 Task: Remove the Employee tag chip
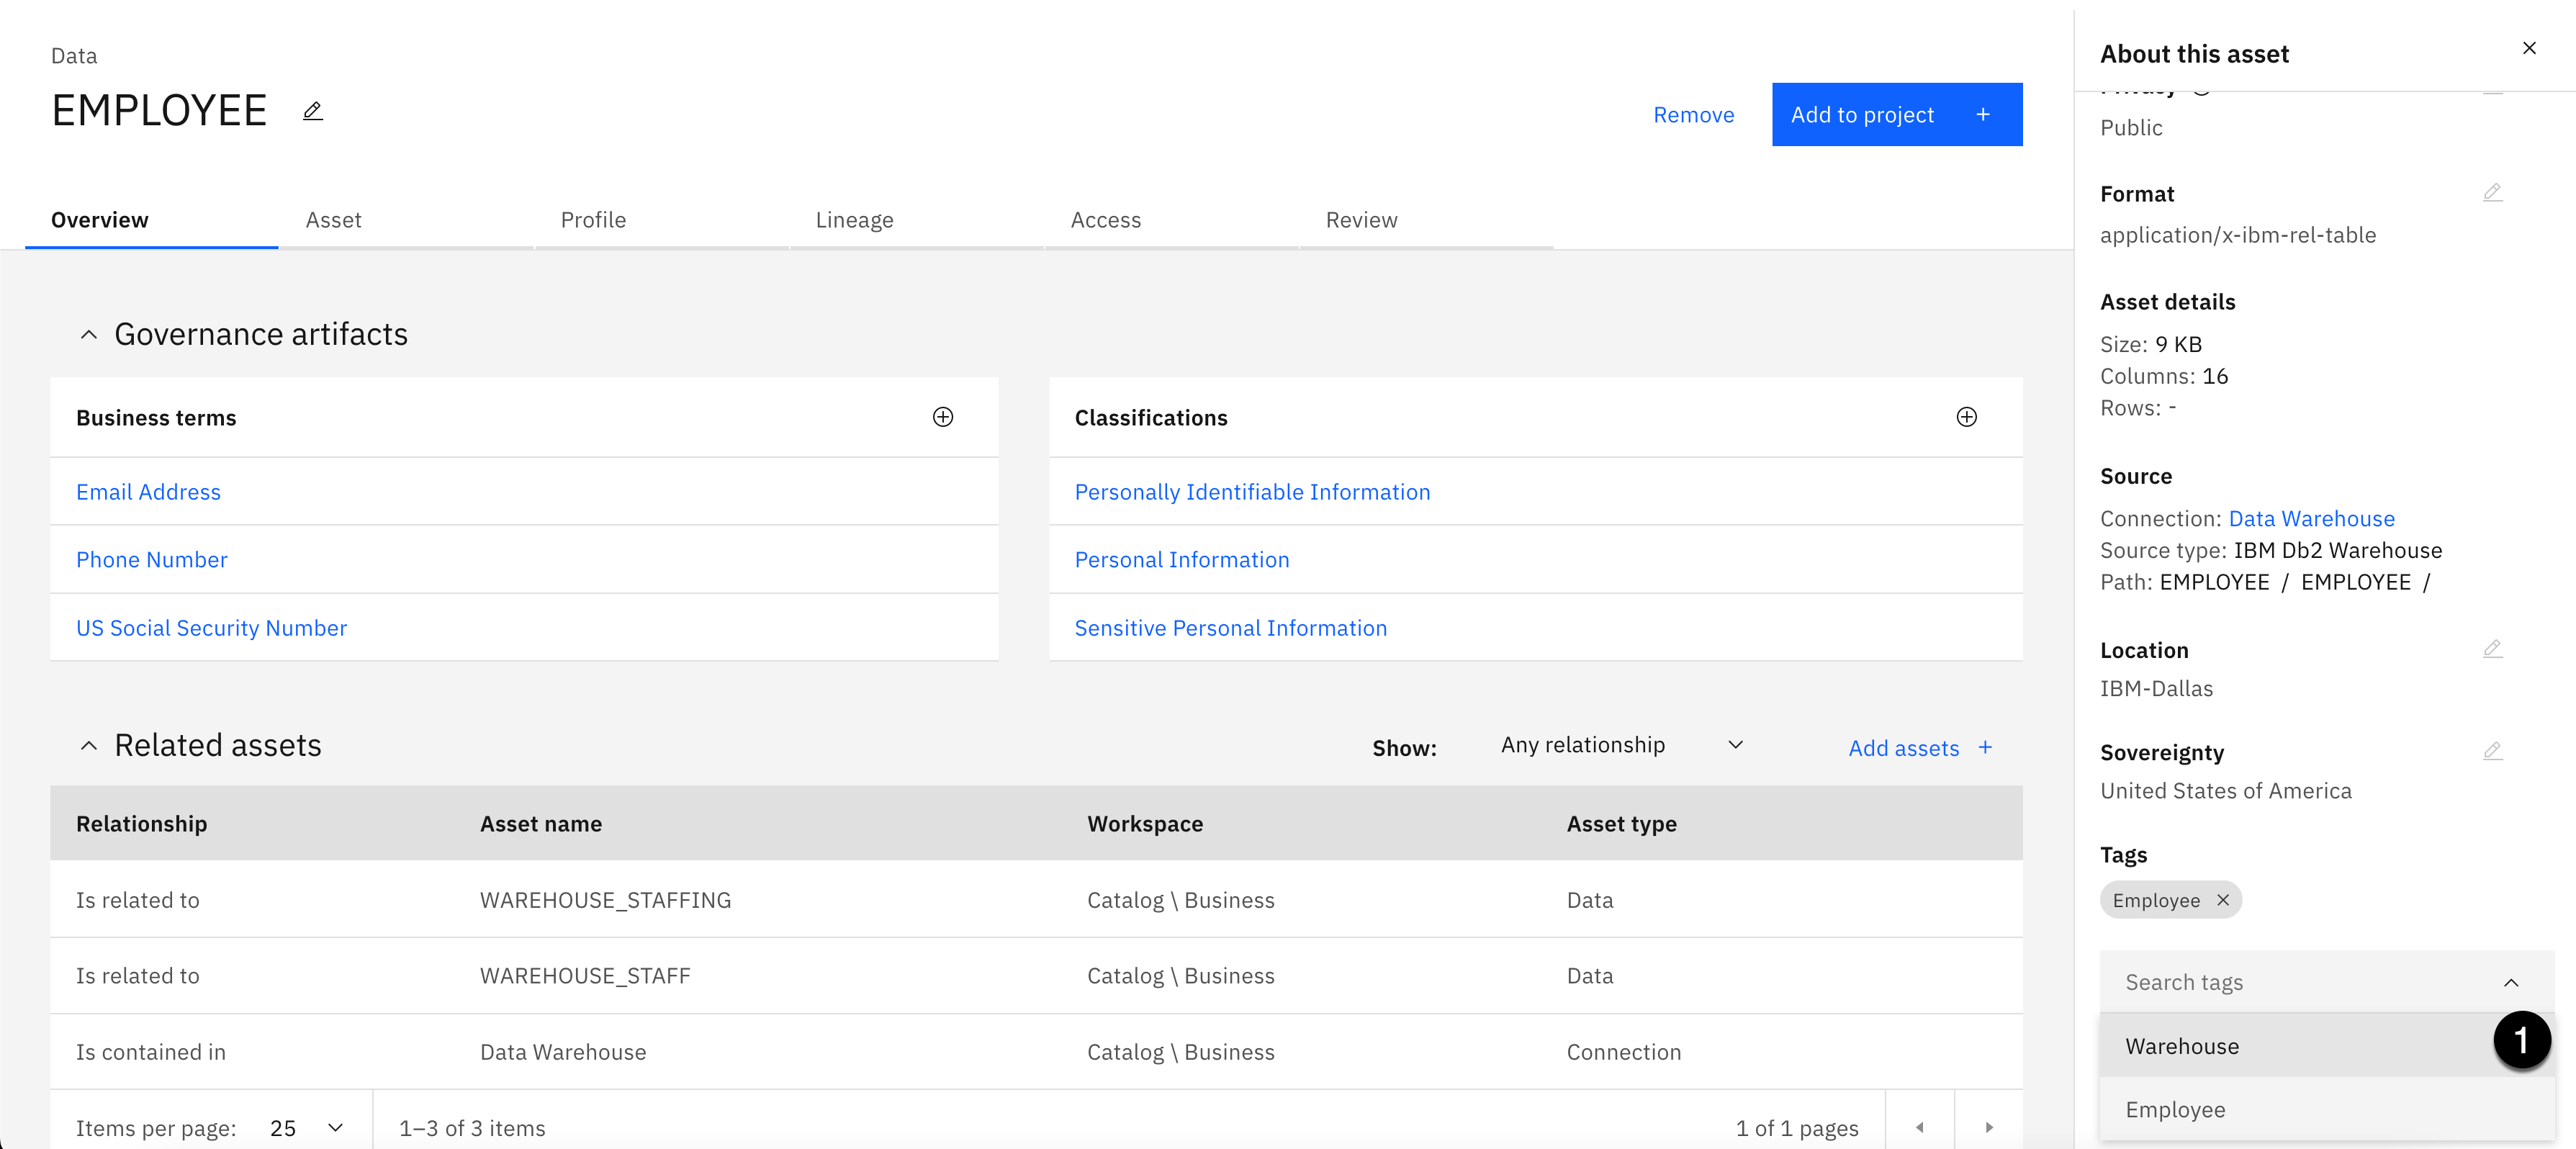tap(2222, 900)
